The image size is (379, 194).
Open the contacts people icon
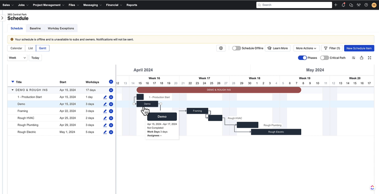coord(359,5)
